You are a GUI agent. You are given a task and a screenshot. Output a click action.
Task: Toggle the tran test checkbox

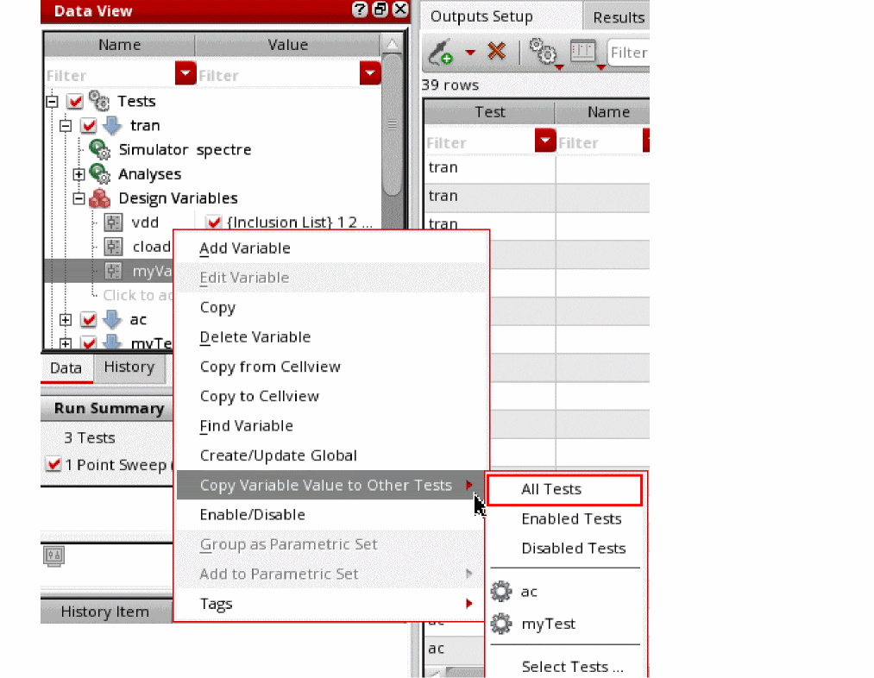point(88,125)
